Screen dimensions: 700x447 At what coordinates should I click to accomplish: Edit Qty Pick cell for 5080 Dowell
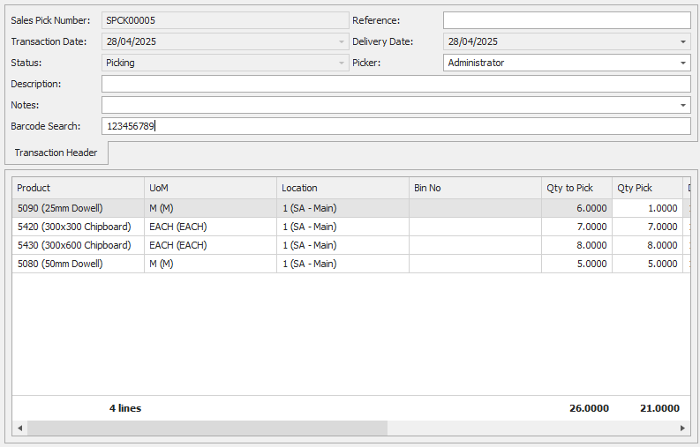[647, 264]
